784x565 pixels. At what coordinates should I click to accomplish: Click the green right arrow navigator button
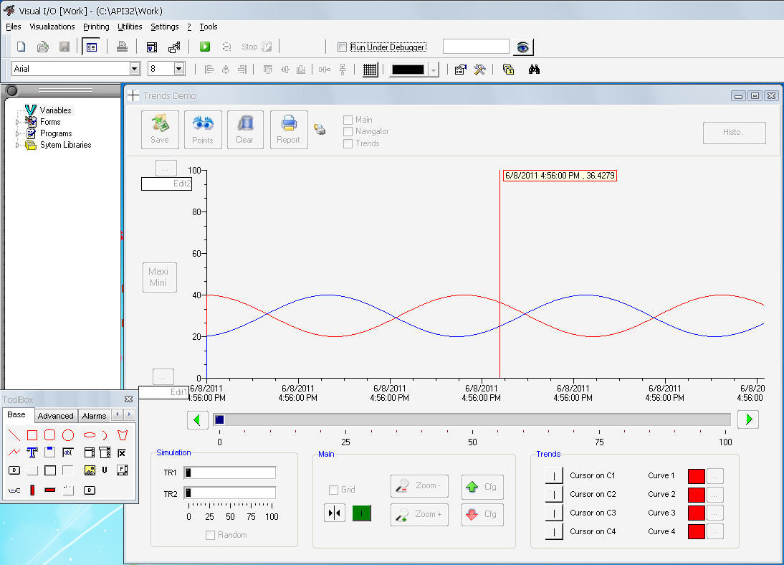[x=748, y=419]
